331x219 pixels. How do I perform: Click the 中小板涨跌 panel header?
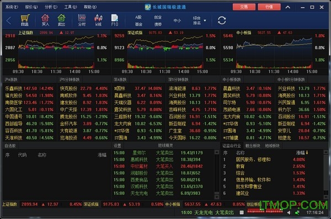point(231,79)
